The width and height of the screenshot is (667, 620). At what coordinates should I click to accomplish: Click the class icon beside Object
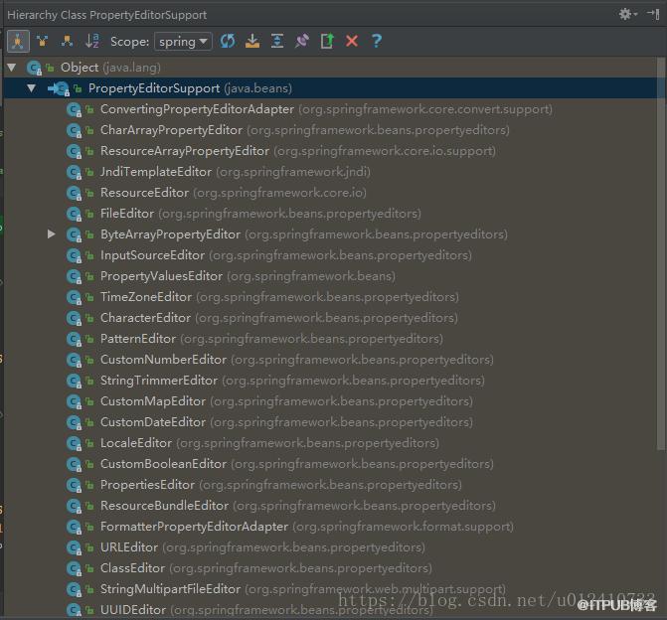(x=34, y=68)
